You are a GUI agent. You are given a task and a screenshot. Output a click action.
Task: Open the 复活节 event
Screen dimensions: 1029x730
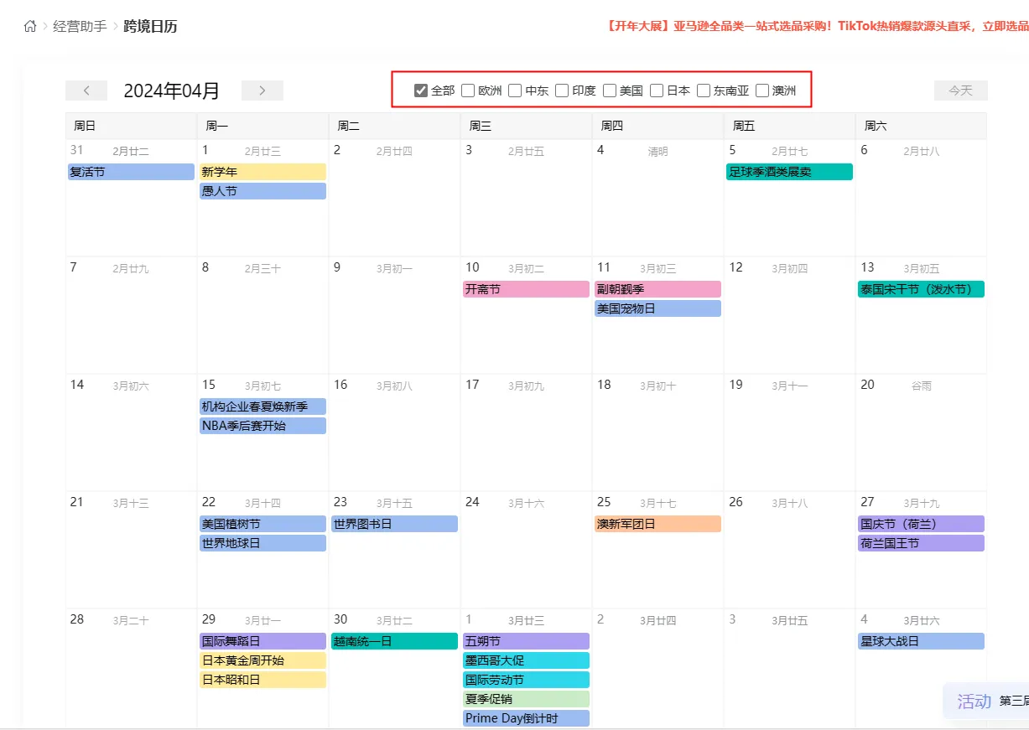click(x=132, y=172)
